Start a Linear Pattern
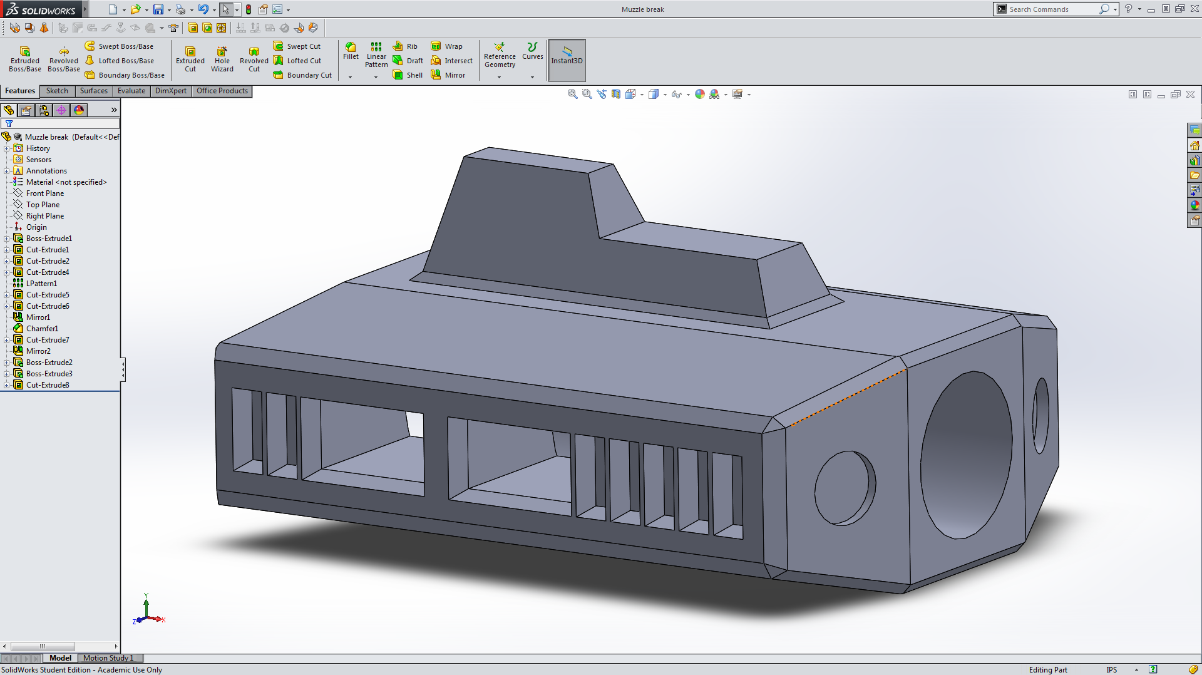1202x675 pixels. [x=376, y=55]
